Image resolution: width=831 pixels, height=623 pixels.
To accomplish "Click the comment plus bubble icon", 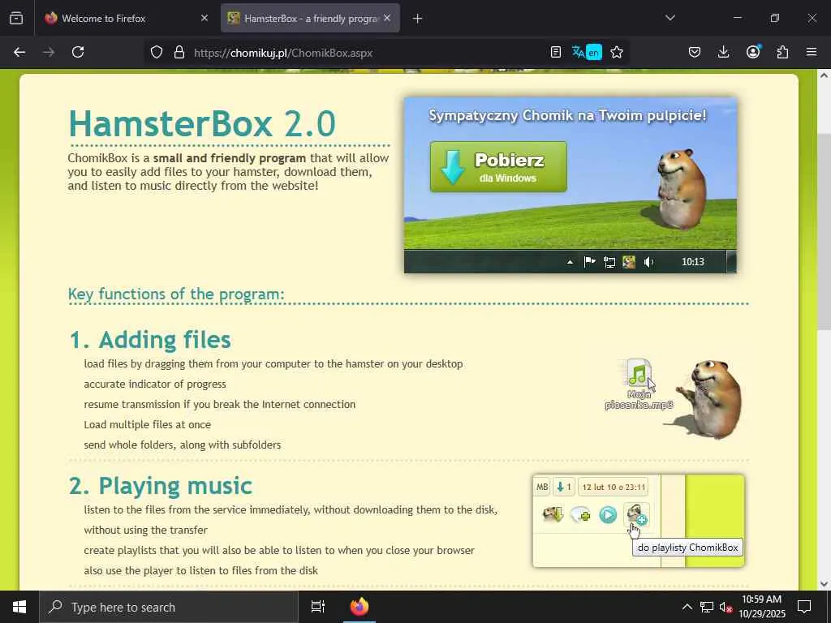I will tap(581, 514).
